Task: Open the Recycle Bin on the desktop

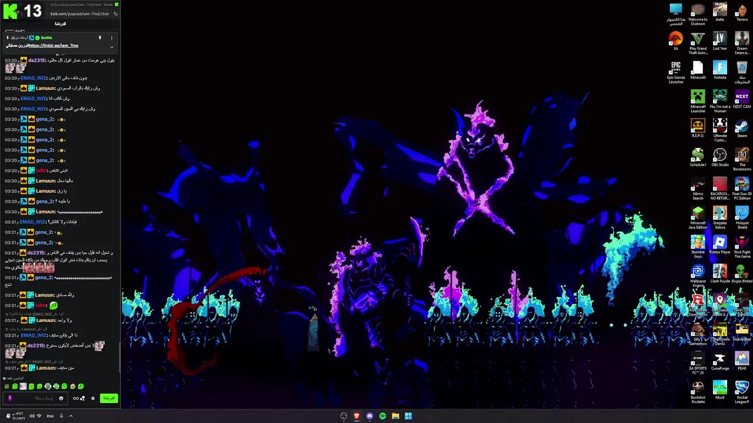Action: point(742,73)
